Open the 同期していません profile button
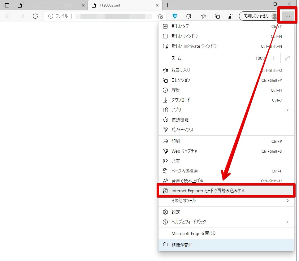299x261 pixels. pyautogui.click(x=258, y=16)
